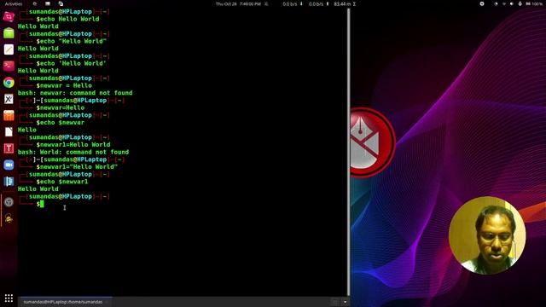Click the terminal vertical scrollbar
The height and width of the screenshot is (307, 546).
coord(348,152)
